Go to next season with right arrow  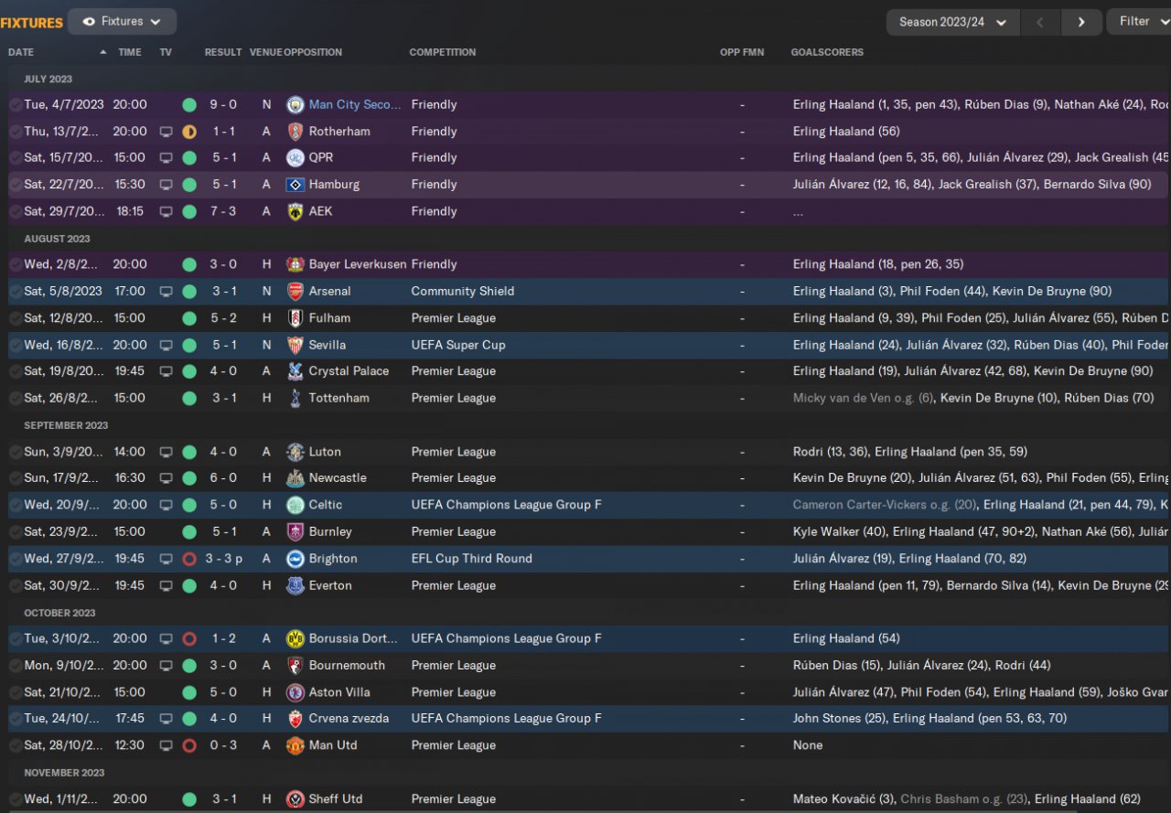coord(1081,22)
